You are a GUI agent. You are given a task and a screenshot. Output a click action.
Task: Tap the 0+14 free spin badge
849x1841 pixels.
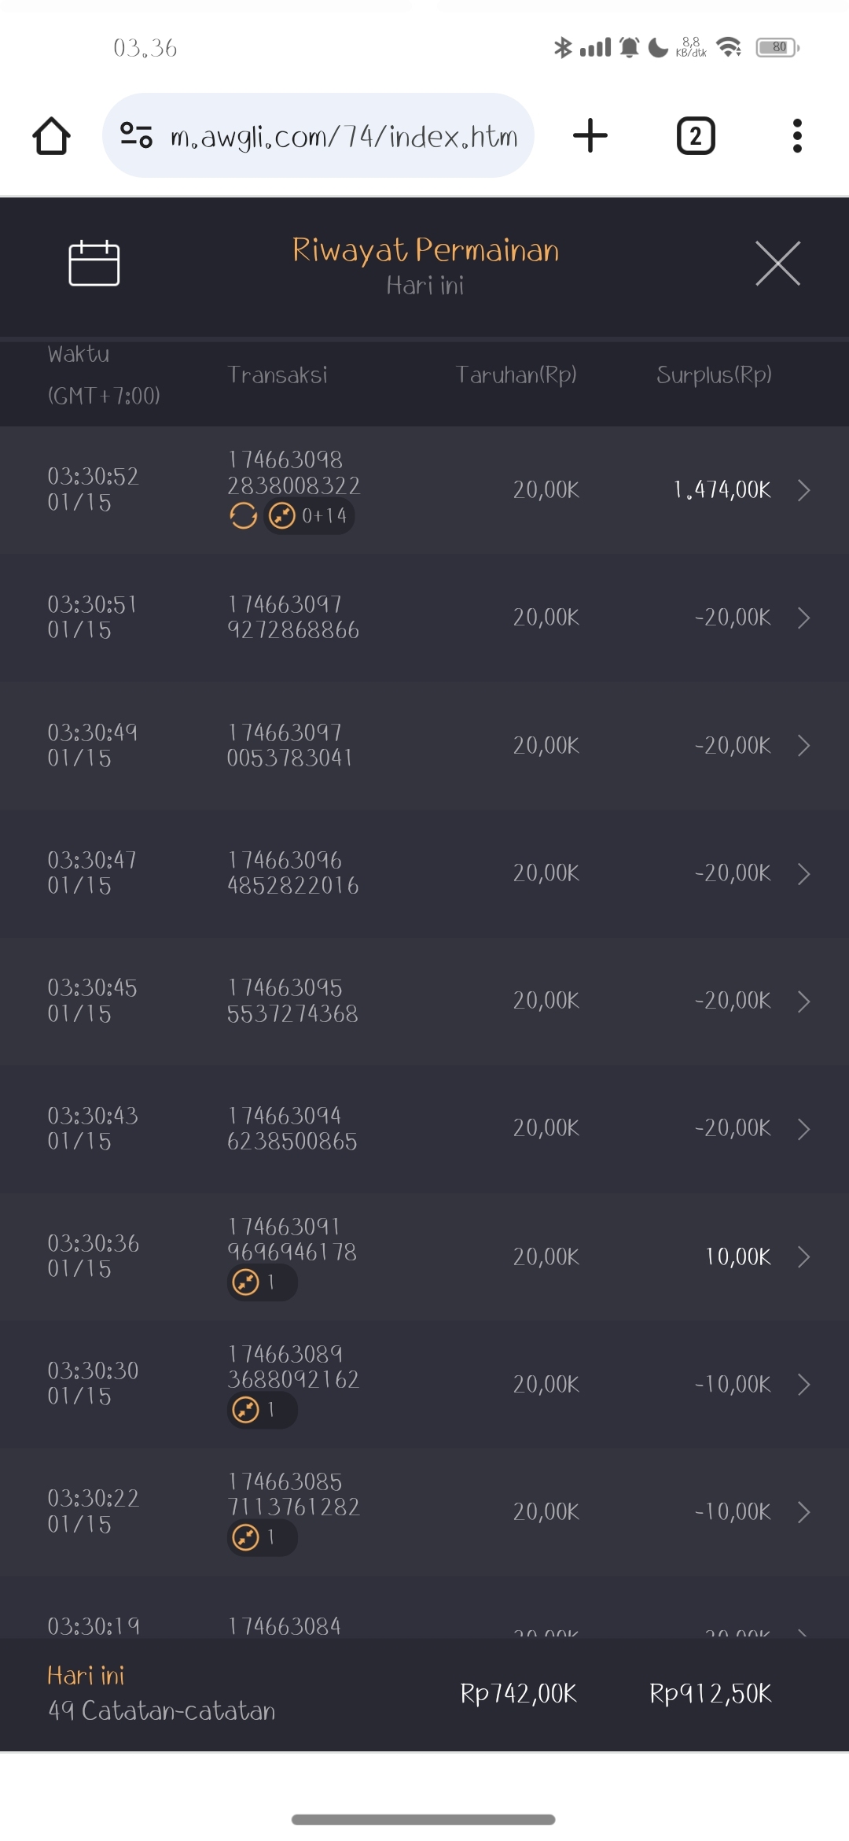[x=309, y=516]
